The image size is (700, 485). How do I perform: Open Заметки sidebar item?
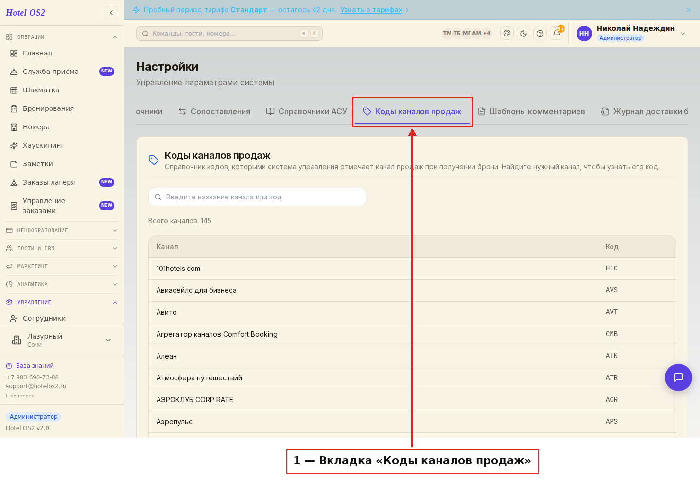(62, 164)
